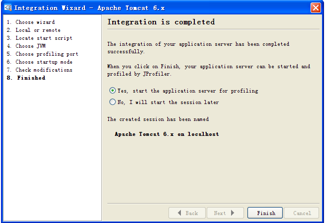325x223 pixels.
Task: Click the 'Integration is completed' heading
Action: [x=161, y=22]
